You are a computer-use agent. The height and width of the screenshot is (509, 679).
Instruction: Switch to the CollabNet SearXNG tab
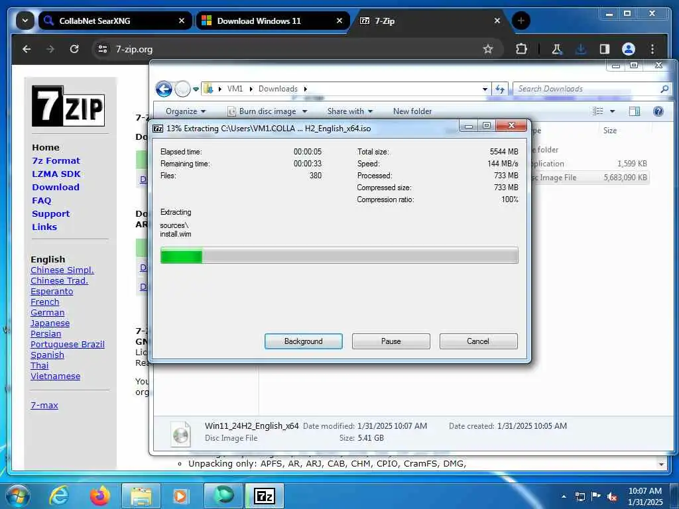coord(115,21)
